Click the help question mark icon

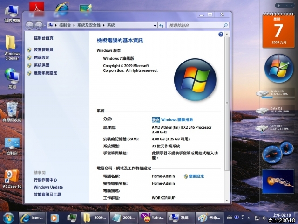[221, 34]
